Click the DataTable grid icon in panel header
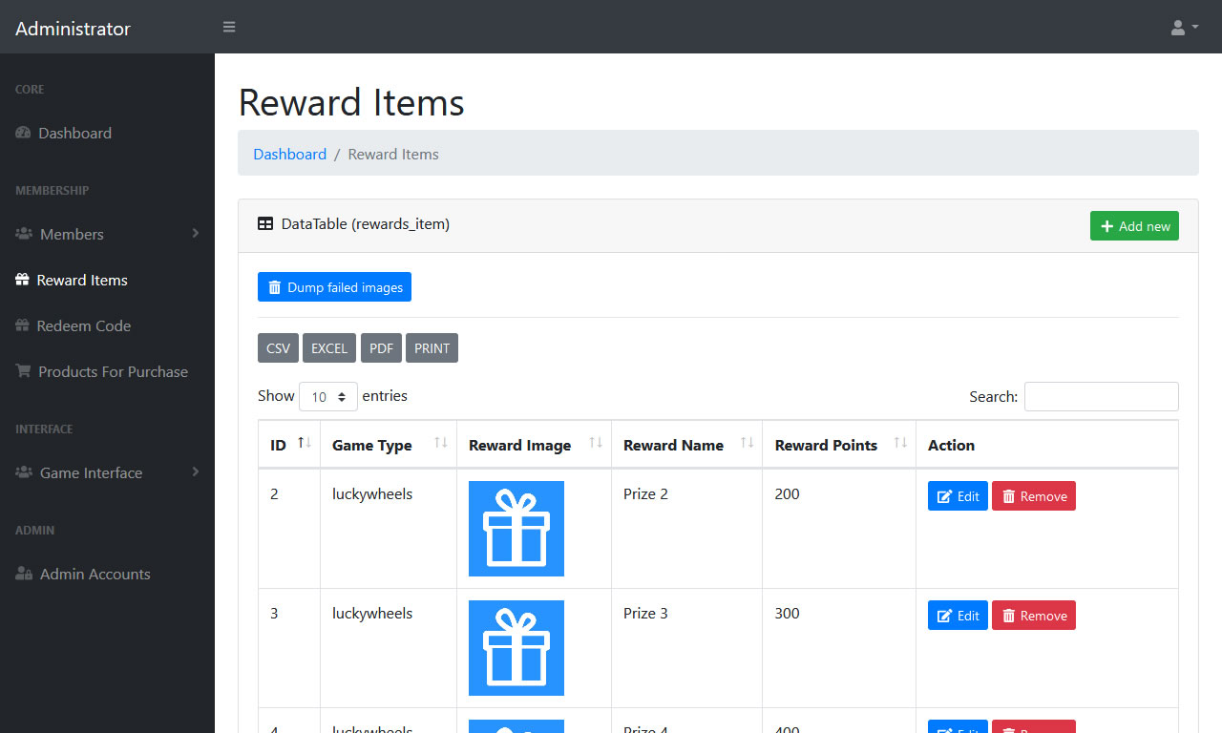This screenshot has width=1222, height=733. [x=264, y=223]
